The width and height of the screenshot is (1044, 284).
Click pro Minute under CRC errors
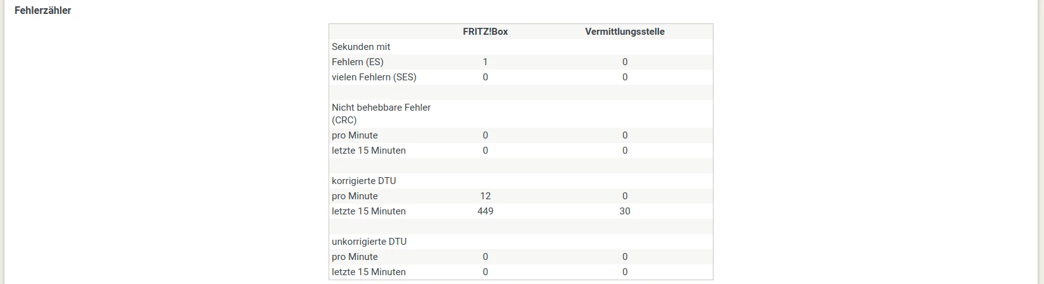(355, 135)
